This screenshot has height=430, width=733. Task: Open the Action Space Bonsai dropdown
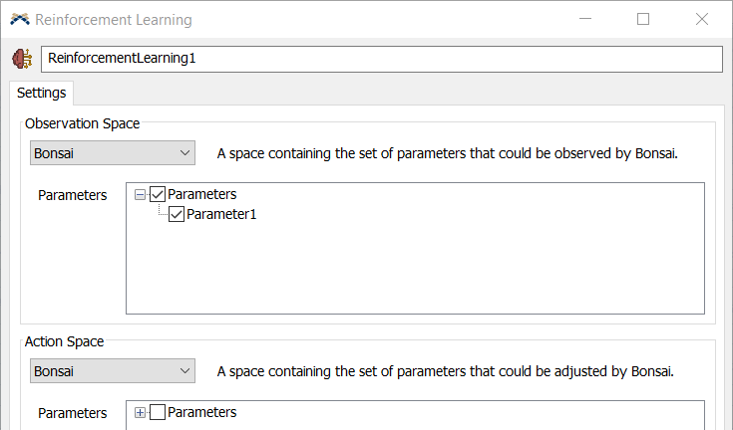click(x=113, y=371)
